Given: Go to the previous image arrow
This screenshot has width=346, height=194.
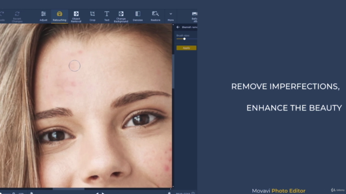Looking at the screenshot, I should pyautogui.click(x=97, y=193).
